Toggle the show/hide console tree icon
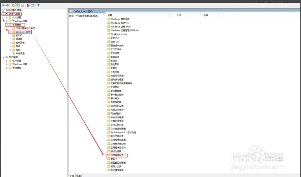This screenshot has height=177, width=301. click(x=18, y=5)
